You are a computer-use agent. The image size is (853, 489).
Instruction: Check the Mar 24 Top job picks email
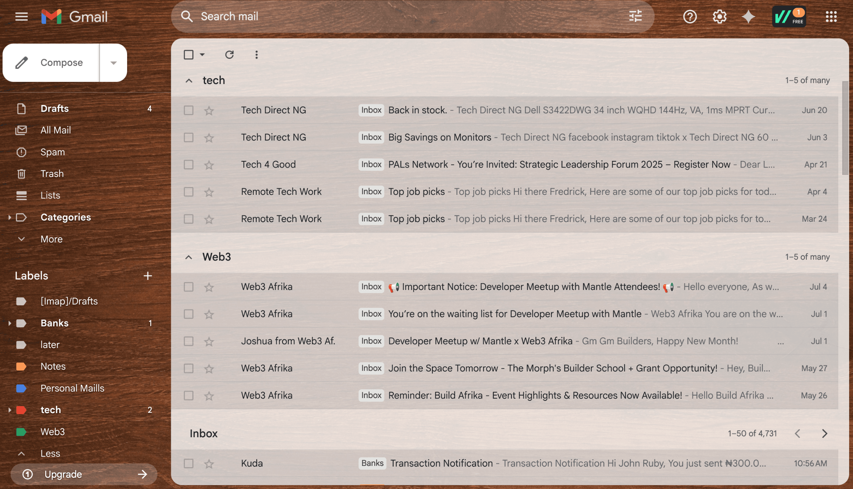[188, 219]
